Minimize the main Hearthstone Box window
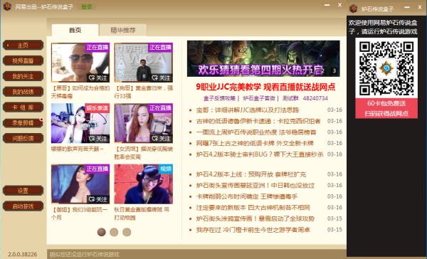Viewport: 427px width, 259px height. pos(327,5)
